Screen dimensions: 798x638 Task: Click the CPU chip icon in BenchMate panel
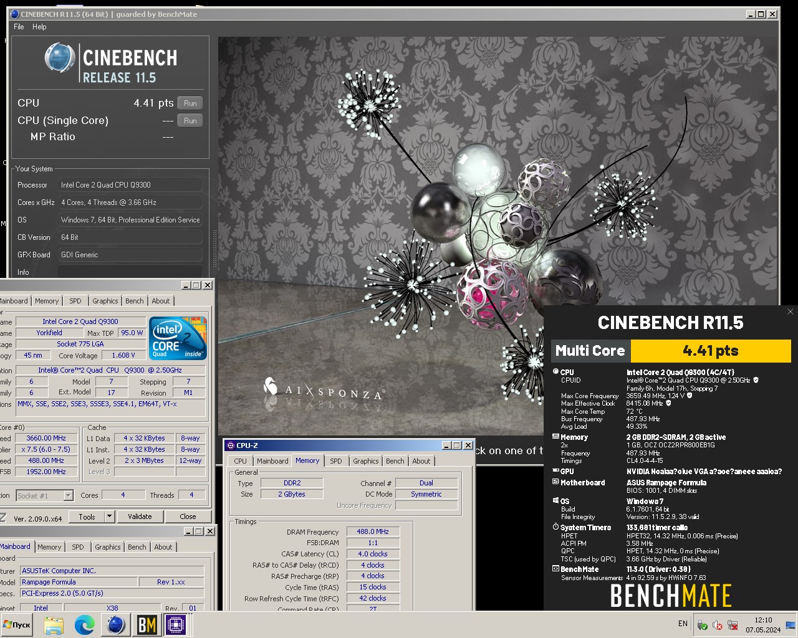coord(555,372)
